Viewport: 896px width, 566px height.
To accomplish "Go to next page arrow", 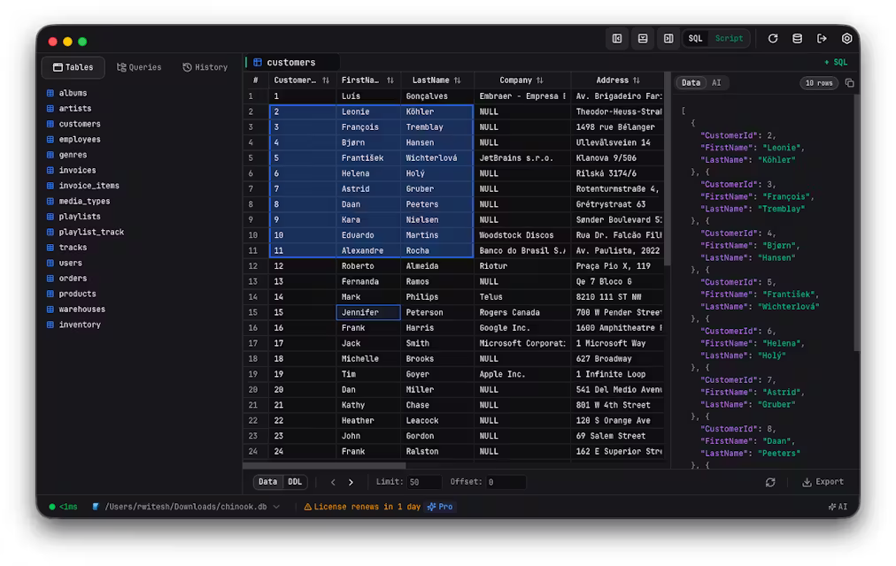I will [x=351, y=483].
